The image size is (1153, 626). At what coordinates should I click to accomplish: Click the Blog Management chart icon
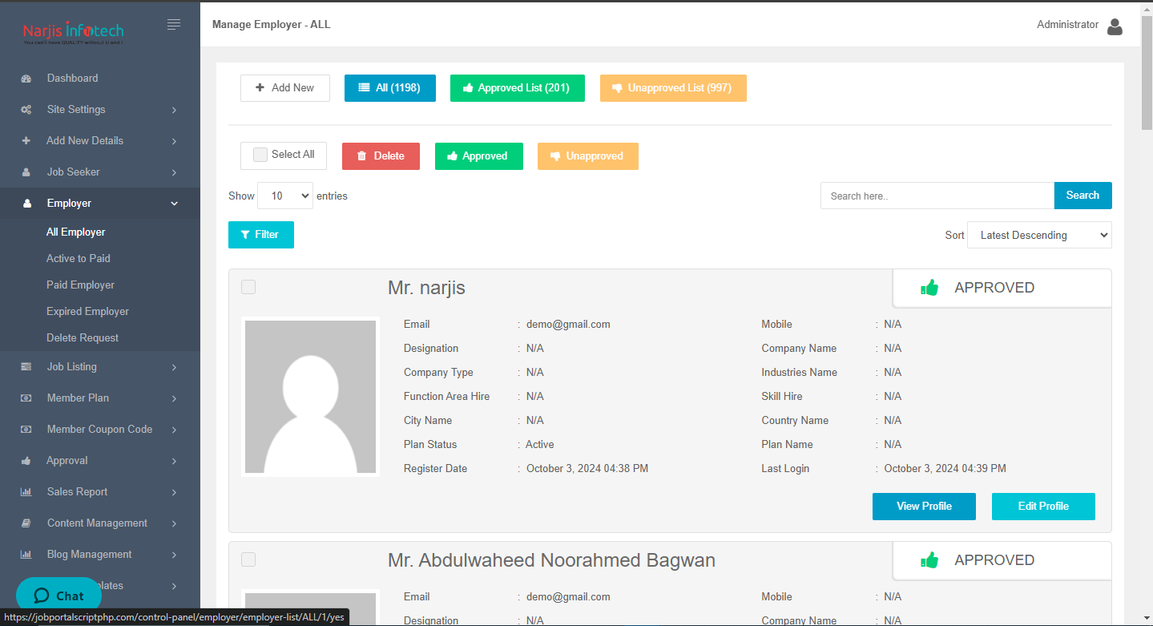point(26,555)
